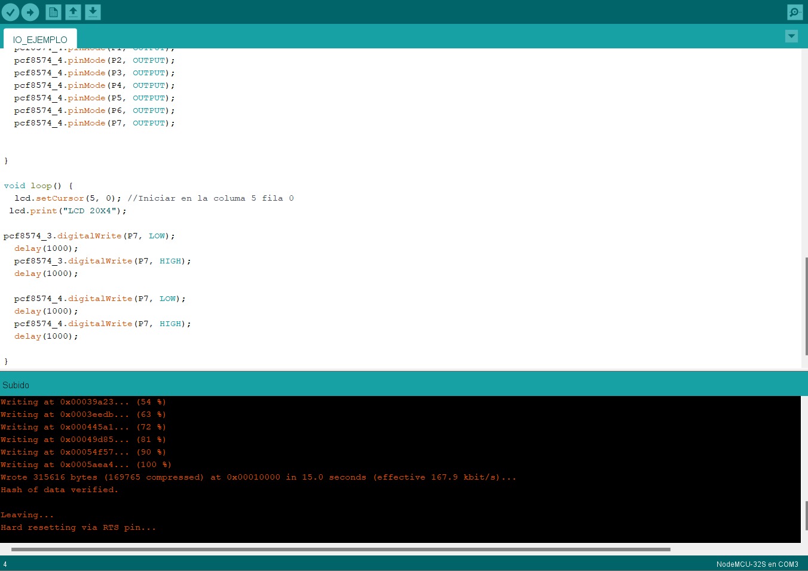This screenshot has width=808, height=571.
Task: Place cursor on lcd.print("LCD 20X4") line
Action: [68, 211]
